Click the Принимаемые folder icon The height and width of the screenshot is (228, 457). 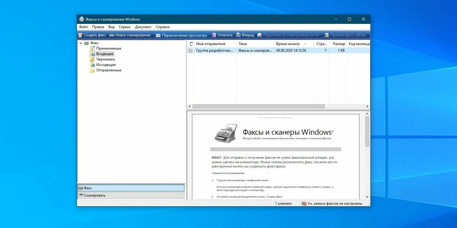(92, 48)
